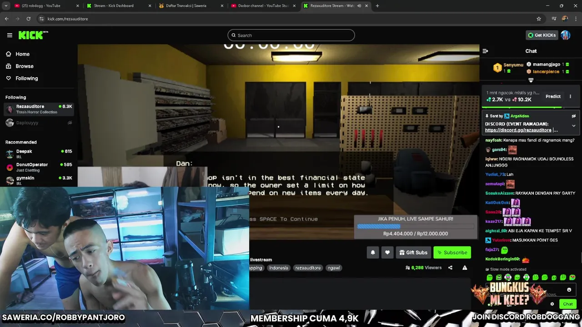Screen dimensions: 582x327
Task: Open the Kick hamburger sidebar menu
Action: [x=10, y=35]
